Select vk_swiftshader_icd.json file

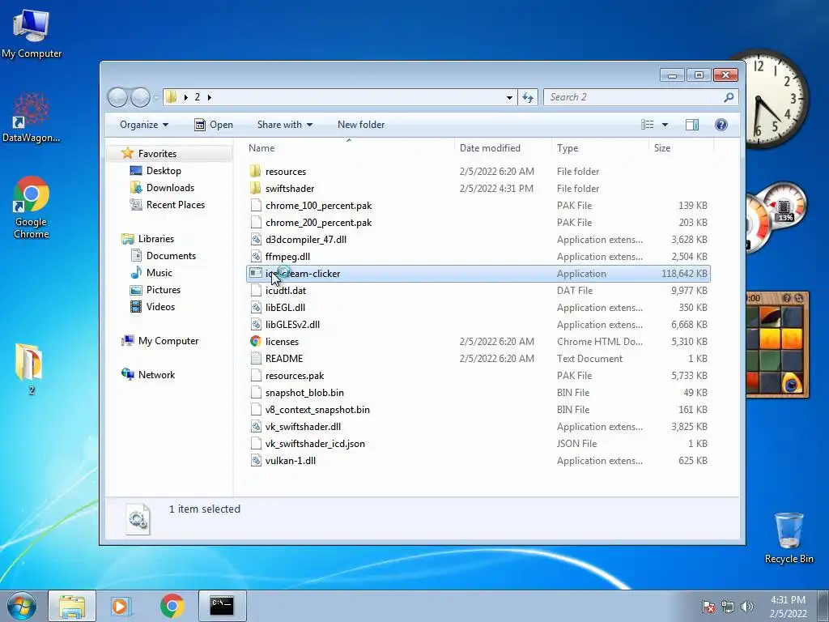click(x=478, y=444)
